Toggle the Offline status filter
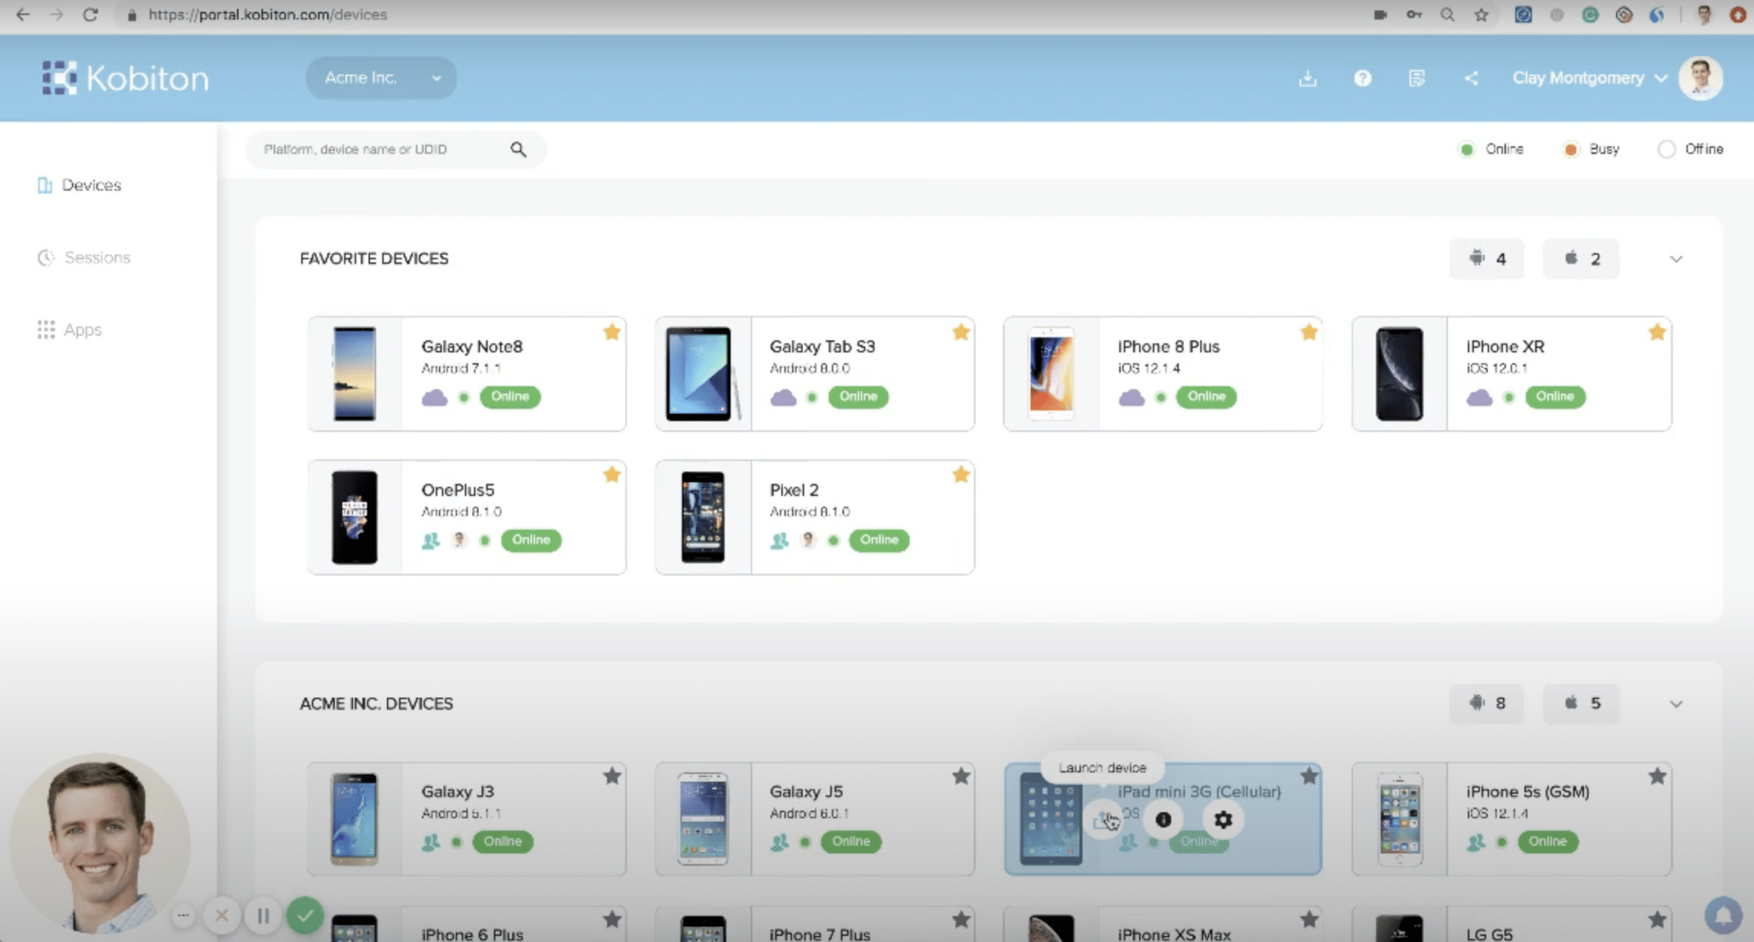Viewport: 1754px width, 942px height. point(1666,149)
